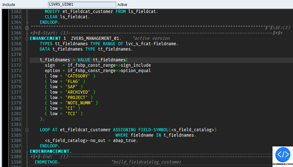Click the 'Active' status text
This screenshot has height=167, width=293.
tap(122, 5)
